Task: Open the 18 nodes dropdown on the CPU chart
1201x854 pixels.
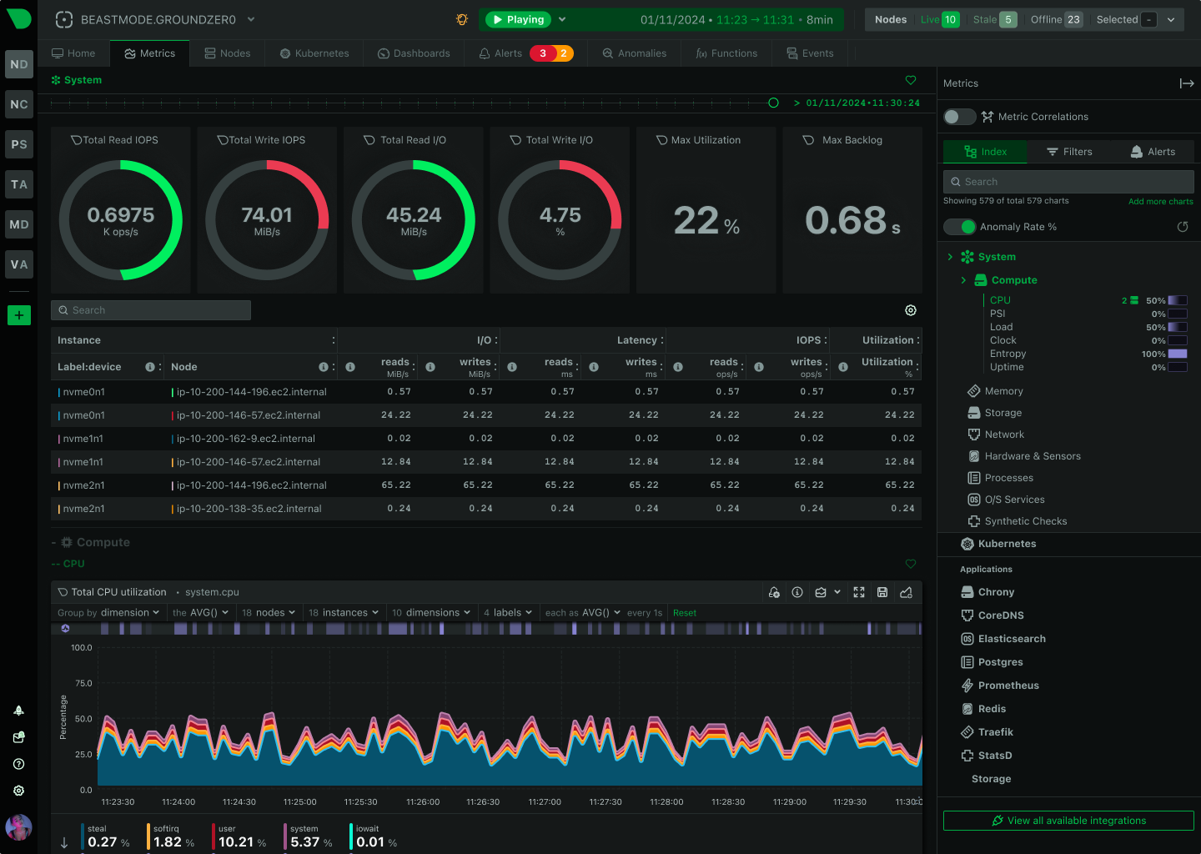Action: coord(269,612)
